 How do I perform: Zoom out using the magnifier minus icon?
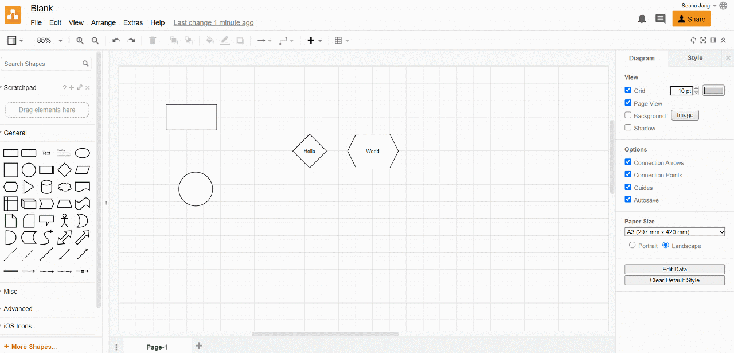[95, 41]
